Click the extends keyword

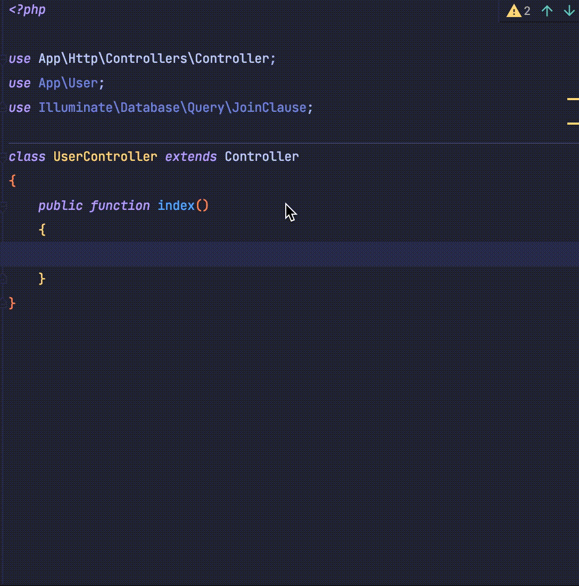[x=191, y=157]
